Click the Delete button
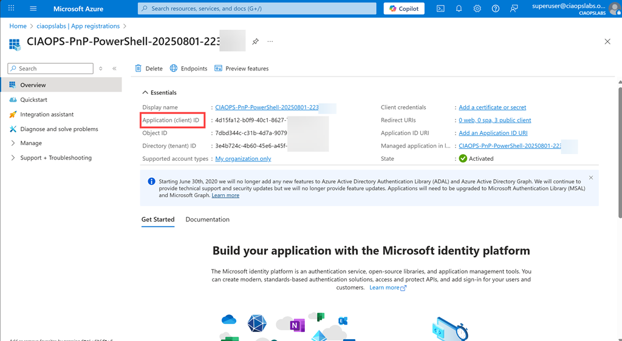This screenshot has width=622, height=341. pyautogui.click(x=149, y=69)
